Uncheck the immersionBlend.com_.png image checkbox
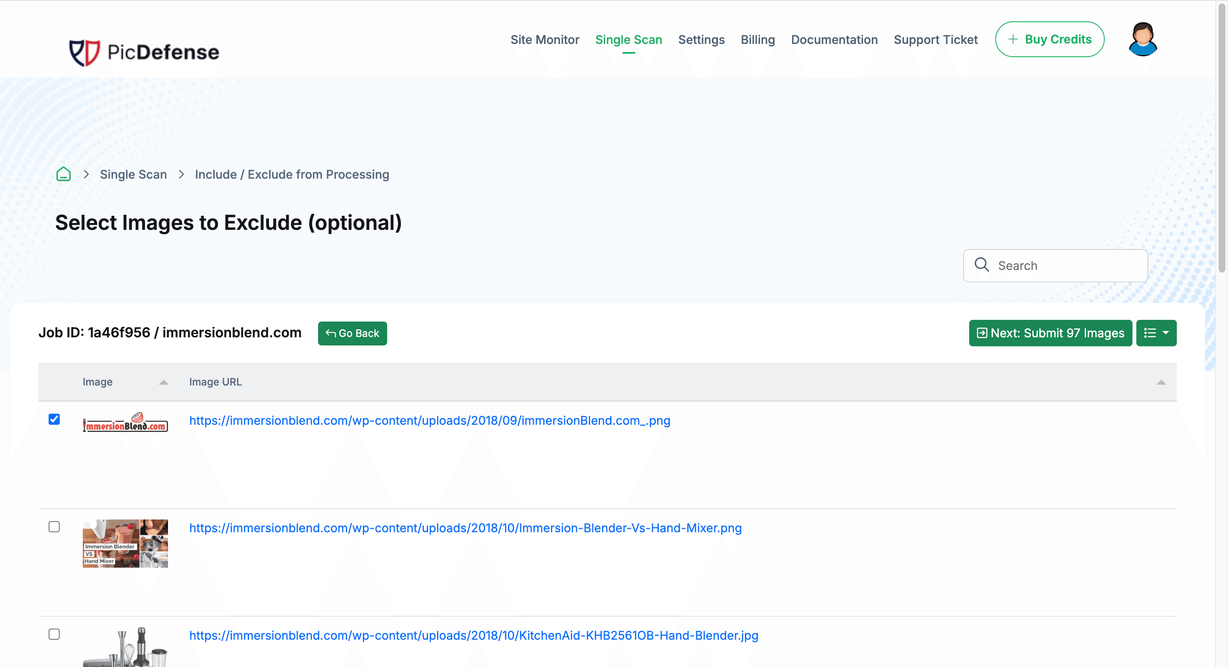 [54, 419]
